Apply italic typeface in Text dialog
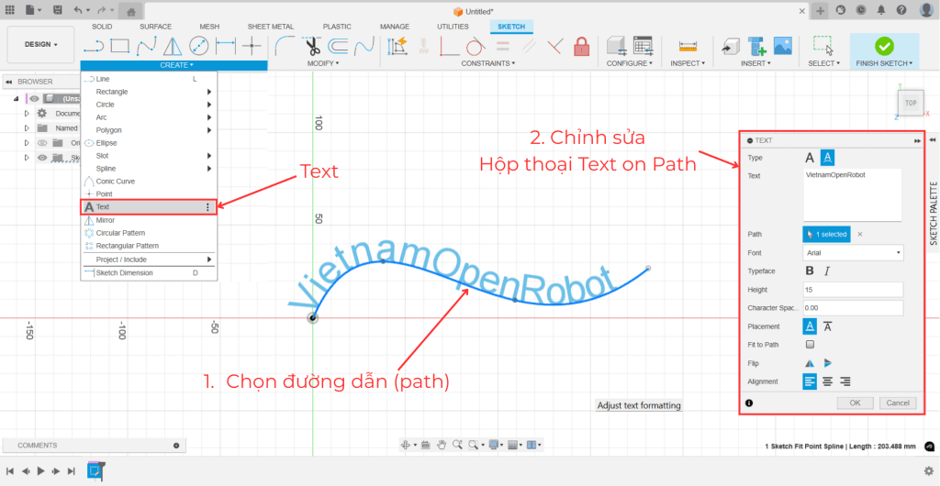 (x=827, y=271)
